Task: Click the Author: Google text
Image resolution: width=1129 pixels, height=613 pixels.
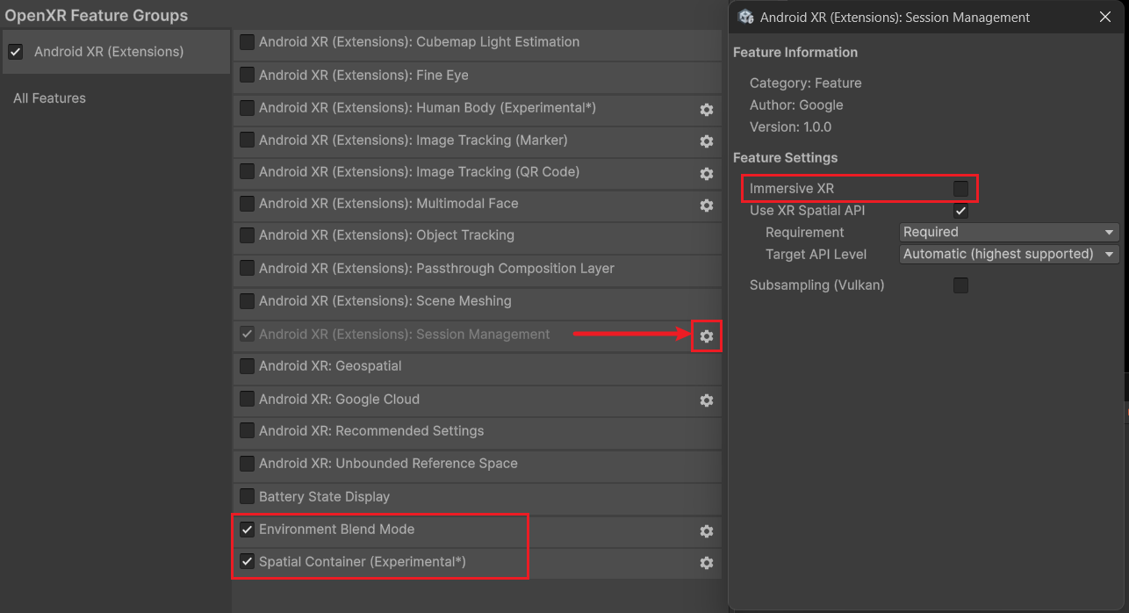Action: (796, 105)
